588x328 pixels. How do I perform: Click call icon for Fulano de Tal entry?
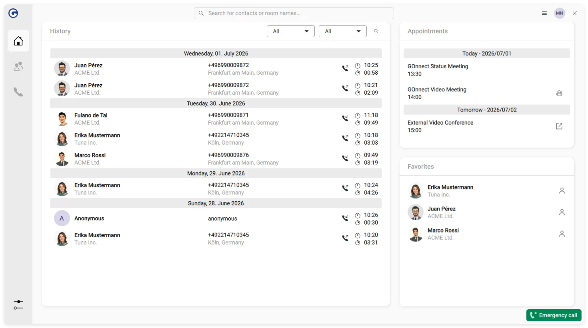point(345,118)
